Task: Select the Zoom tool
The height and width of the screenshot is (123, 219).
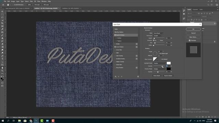Action: tap(2, 71)
